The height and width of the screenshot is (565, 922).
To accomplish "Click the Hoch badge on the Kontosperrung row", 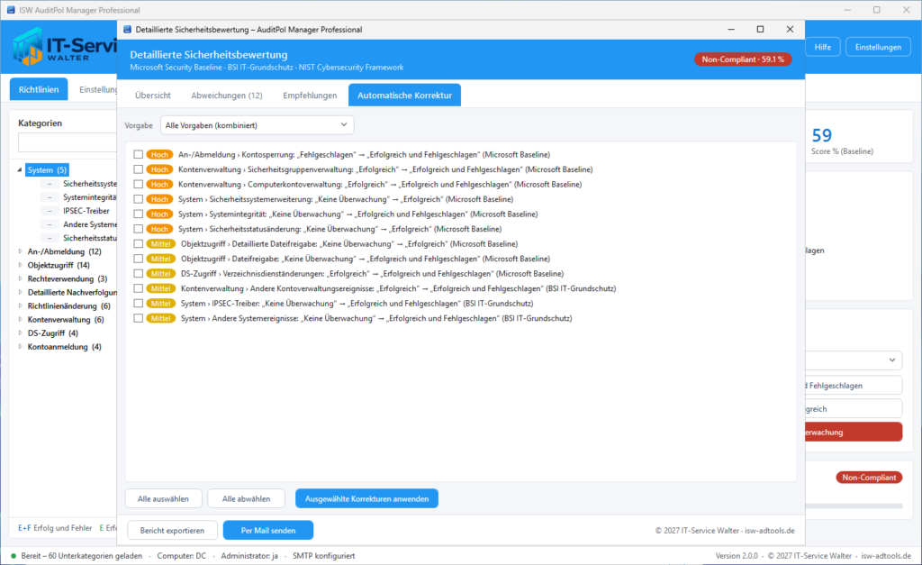I will tap(159, 155).
